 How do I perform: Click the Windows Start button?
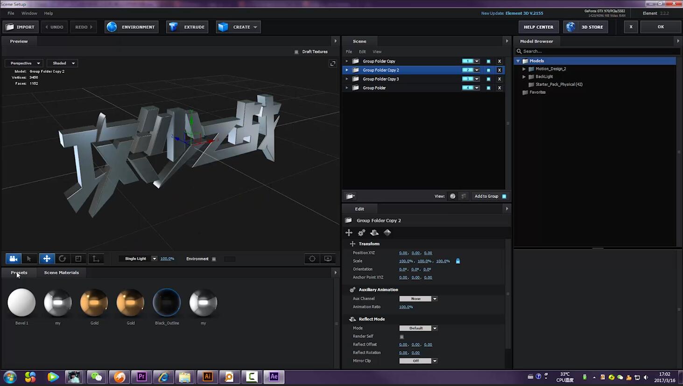[x=10, y=377]
